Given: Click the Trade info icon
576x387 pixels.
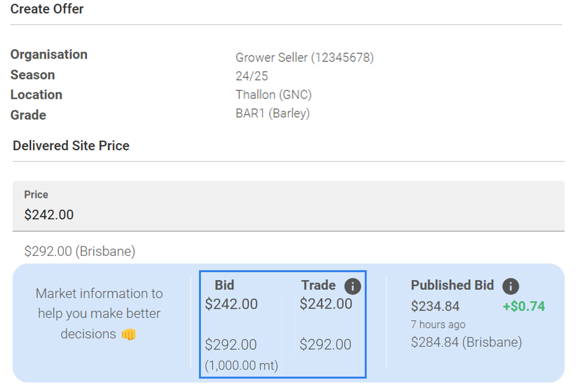Looking at the screenshot, I should click(352, 286).
